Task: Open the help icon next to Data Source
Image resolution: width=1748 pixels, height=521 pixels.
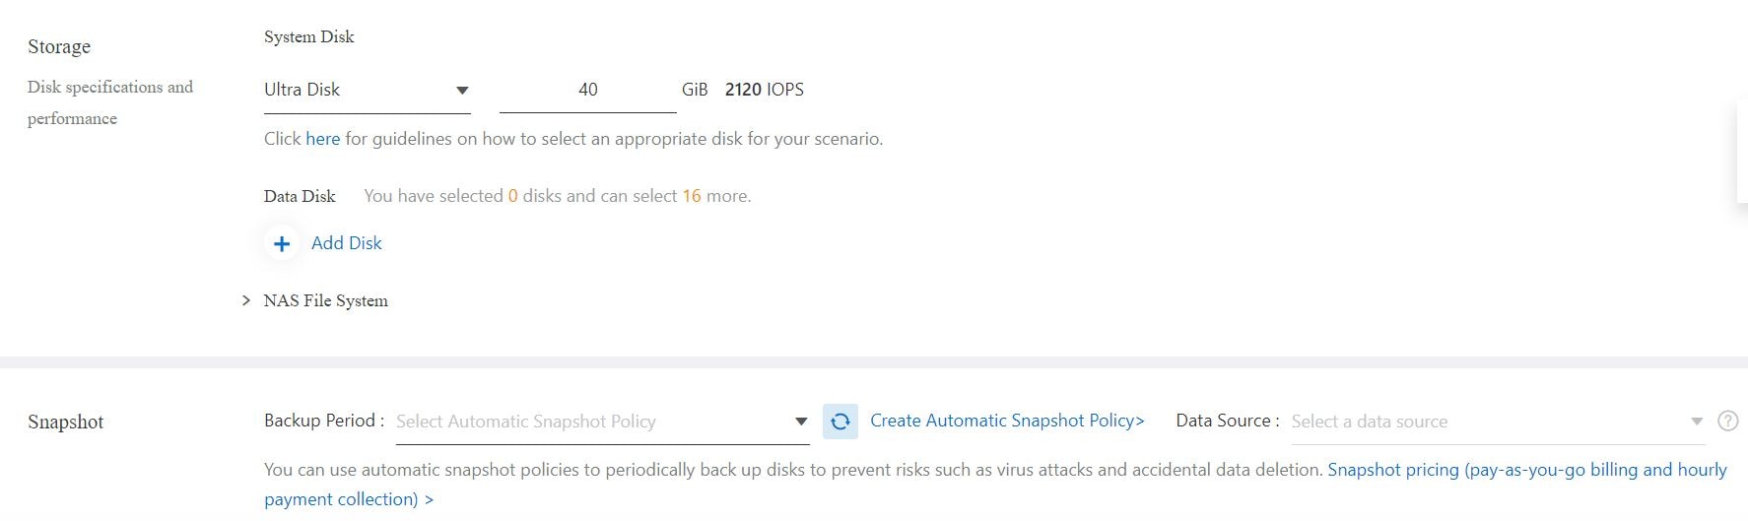Action: click(1727, 421)
